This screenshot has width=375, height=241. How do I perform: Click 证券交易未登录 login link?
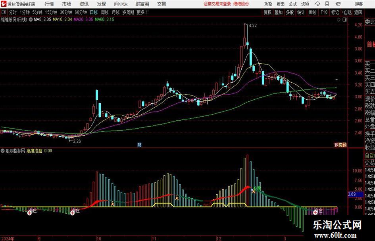coord(217,4)
